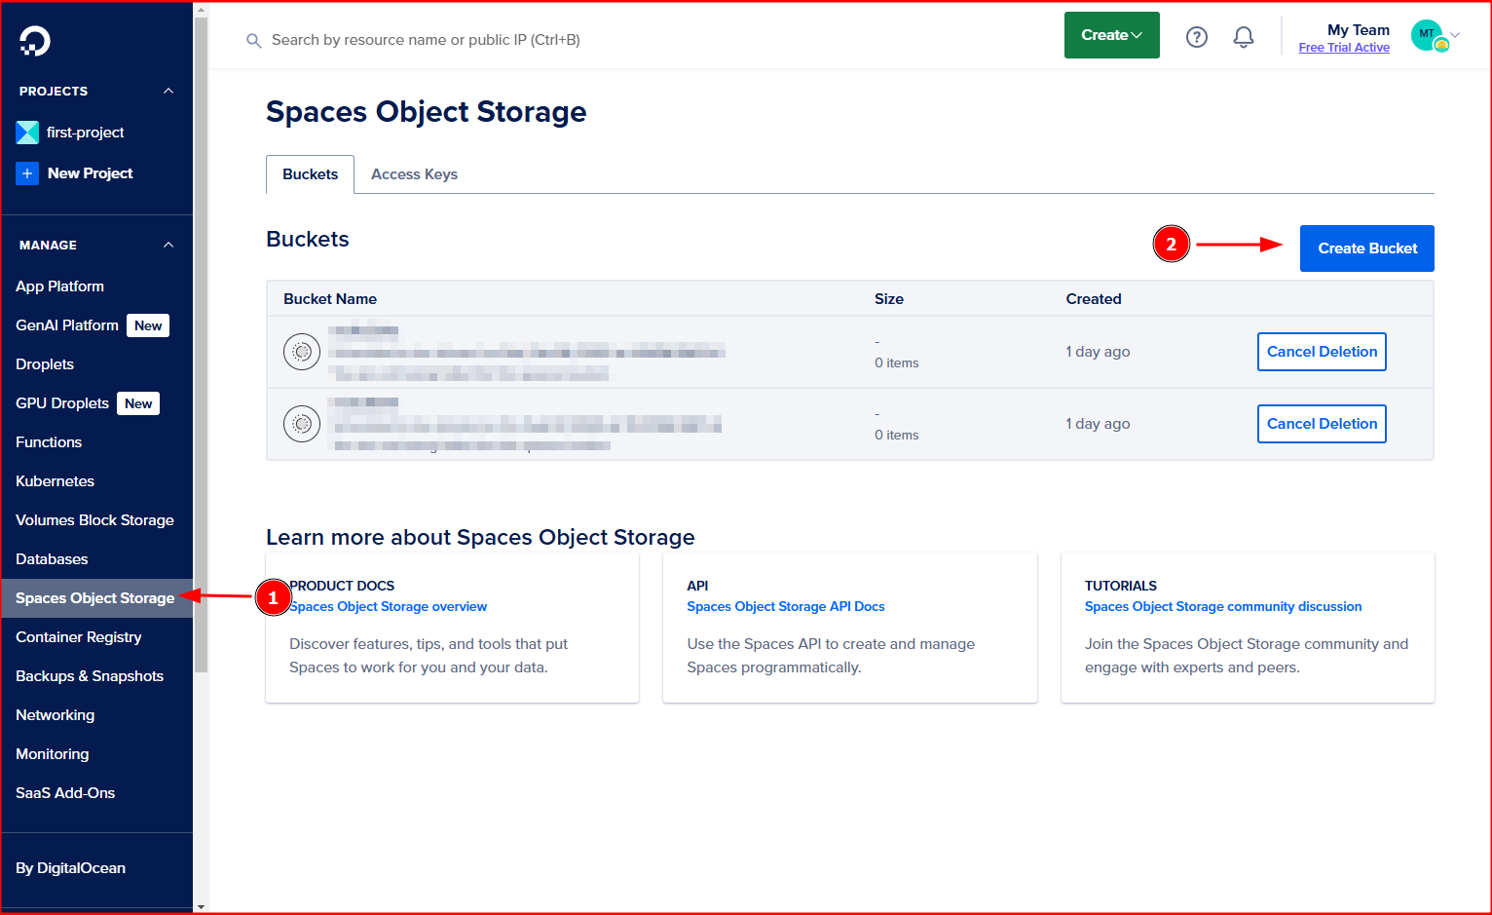
Task: Cancel deletion of the first bucket
Action: click(x=1322, y=352)
